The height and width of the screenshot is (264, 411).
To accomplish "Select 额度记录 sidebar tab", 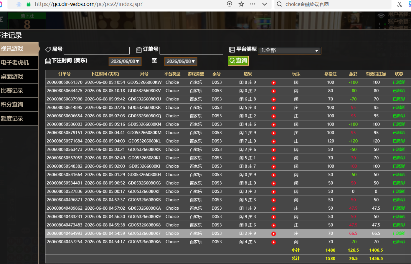I will pos(19,119).
